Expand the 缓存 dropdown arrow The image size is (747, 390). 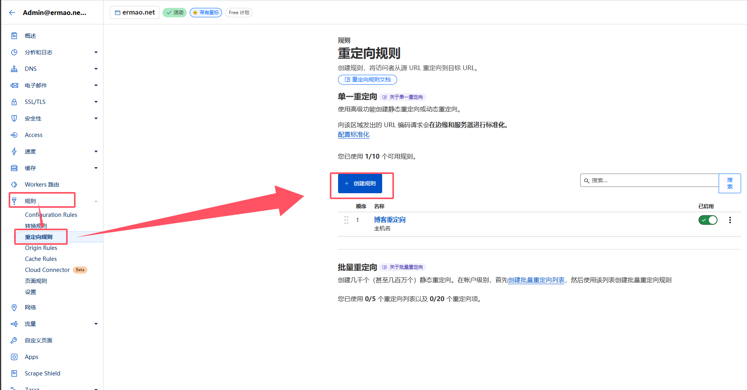click(x=96, y=168)
